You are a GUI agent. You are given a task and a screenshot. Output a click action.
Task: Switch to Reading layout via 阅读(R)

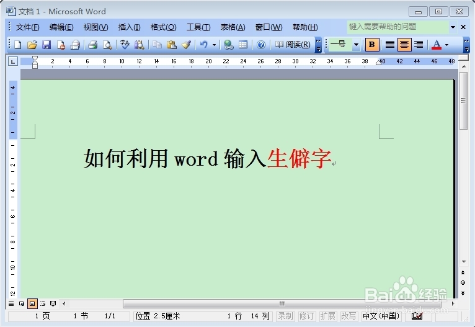tap(293, 45)
